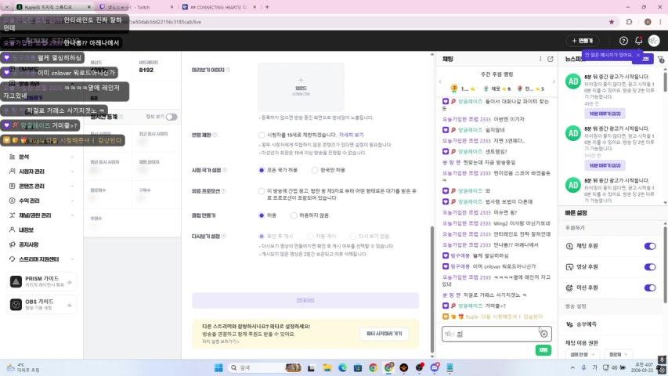This screenshot has width=668, height=376.
Task: Open the emoji picker in chat input
Action: click(543, 334)
